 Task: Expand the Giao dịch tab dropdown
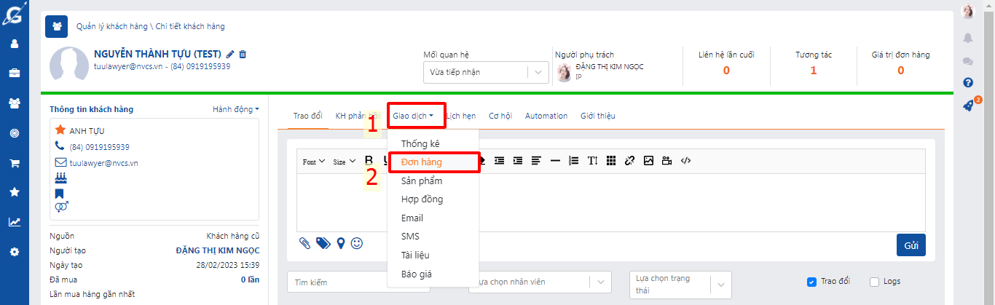tap(414, 116)
